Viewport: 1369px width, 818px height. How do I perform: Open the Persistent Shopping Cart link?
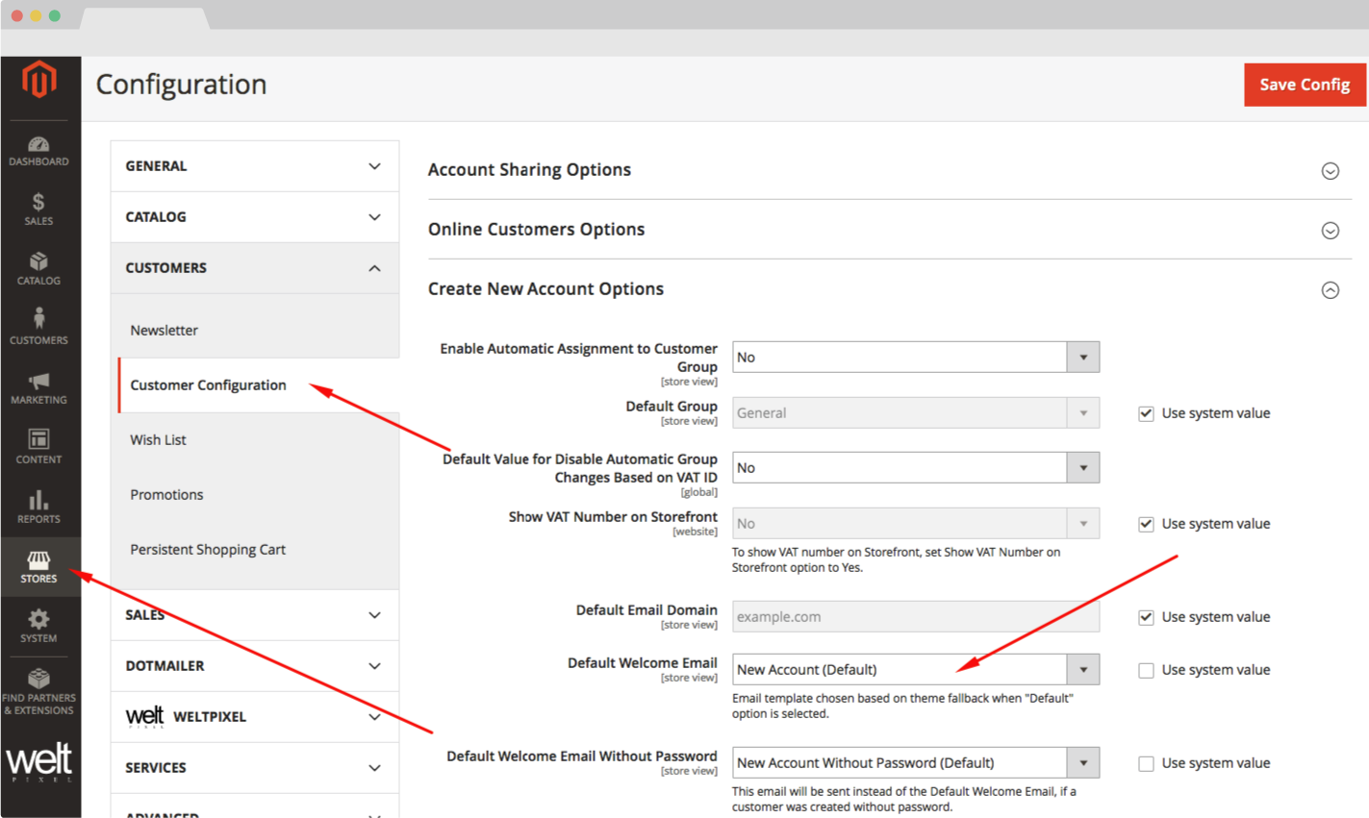click(x=208, y=549)
